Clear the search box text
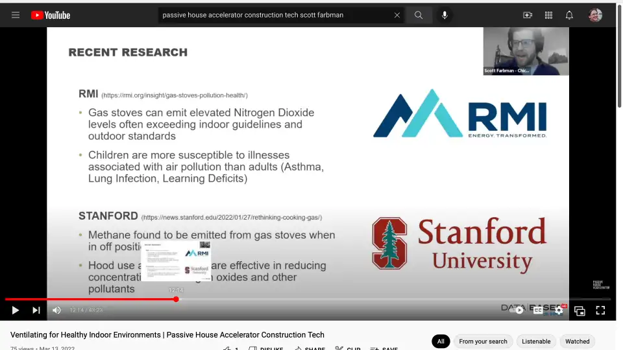Viewport: 623px width, 350px height. click(397, 15)
